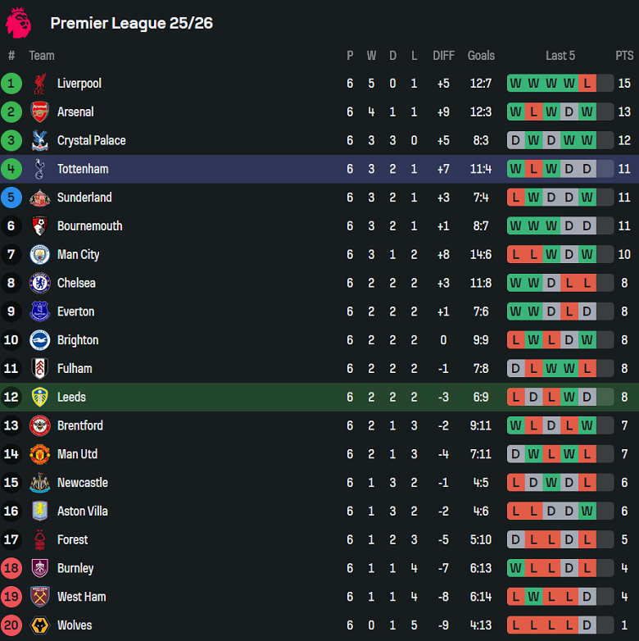Image resolution: width=639 pixels, height=641 pixels.
Task: Click the Chelsea club crest
Action: [39, 283]
